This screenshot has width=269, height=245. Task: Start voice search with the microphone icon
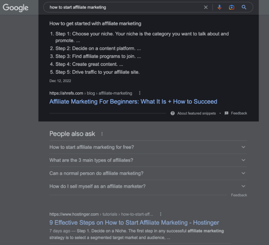[x=220, y=7]
